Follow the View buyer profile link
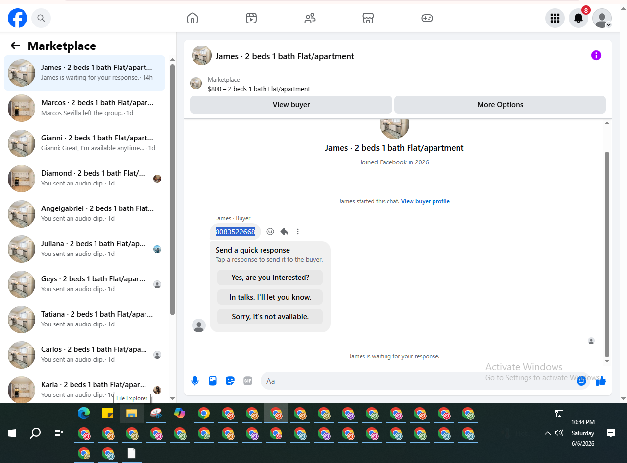This screenshot has width=627, height=463. tap(425, 201)
